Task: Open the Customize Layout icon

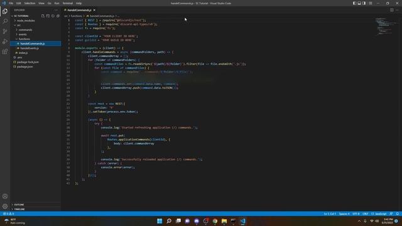Action: pyautogui.click(x=371, y=3)
